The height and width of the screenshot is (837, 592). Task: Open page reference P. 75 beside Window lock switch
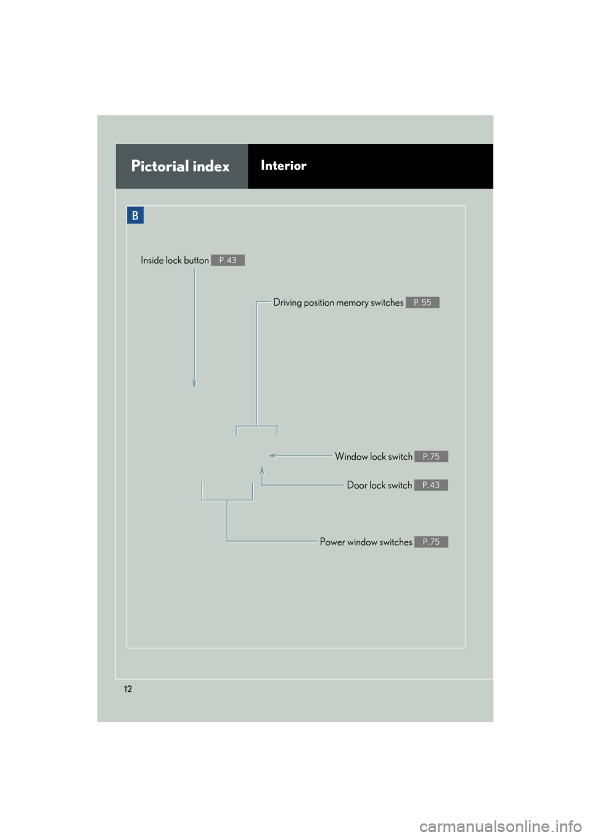click(x=431, y=456)
